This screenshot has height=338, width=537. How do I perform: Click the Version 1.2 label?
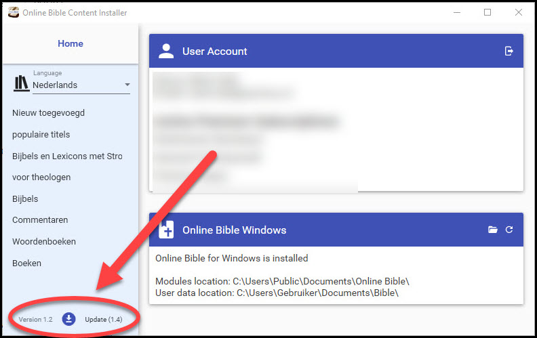click(x=36, y=319)
